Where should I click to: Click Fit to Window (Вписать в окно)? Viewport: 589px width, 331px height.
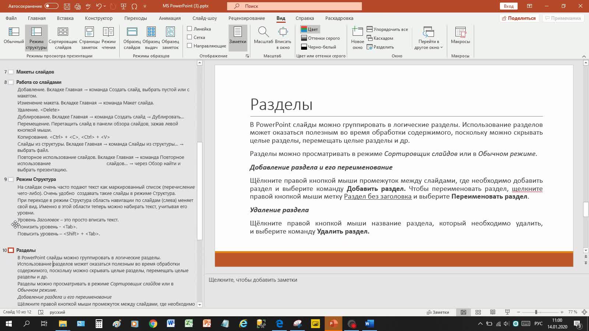[x=283, y=38]
